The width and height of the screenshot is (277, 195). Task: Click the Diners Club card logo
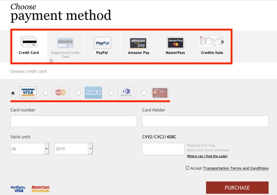tap(126, 92)
